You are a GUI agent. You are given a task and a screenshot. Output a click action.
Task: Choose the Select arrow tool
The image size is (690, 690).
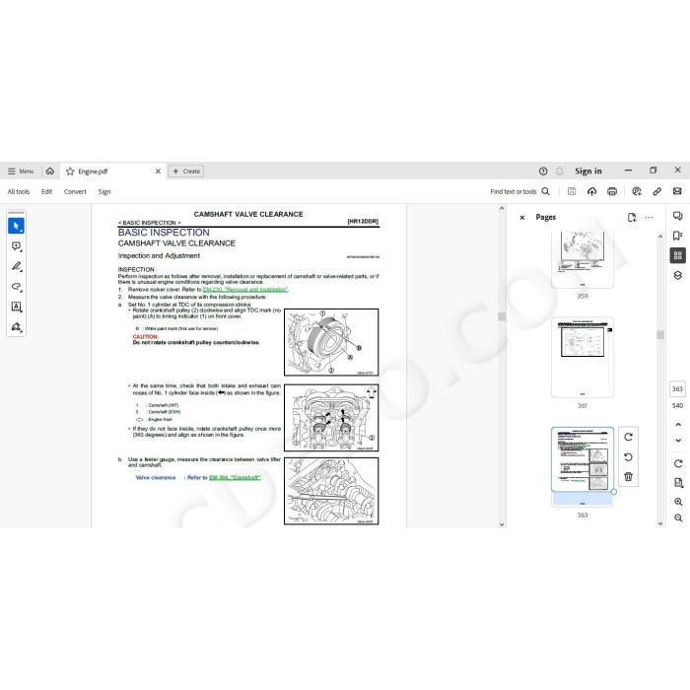point(17,226)
